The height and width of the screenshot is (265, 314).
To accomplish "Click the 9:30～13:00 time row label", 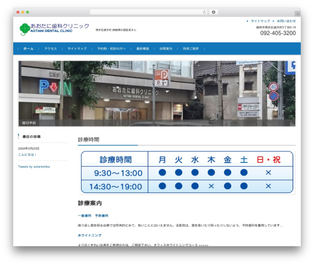I will [118, 173].
